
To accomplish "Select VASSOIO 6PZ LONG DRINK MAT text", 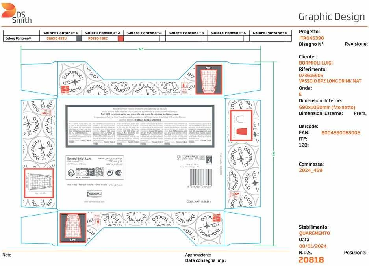I will (x=330, y=81).
